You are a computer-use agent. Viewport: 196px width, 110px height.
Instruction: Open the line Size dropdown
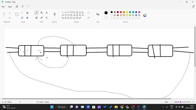pyautogui.click(x=98, y=17)
